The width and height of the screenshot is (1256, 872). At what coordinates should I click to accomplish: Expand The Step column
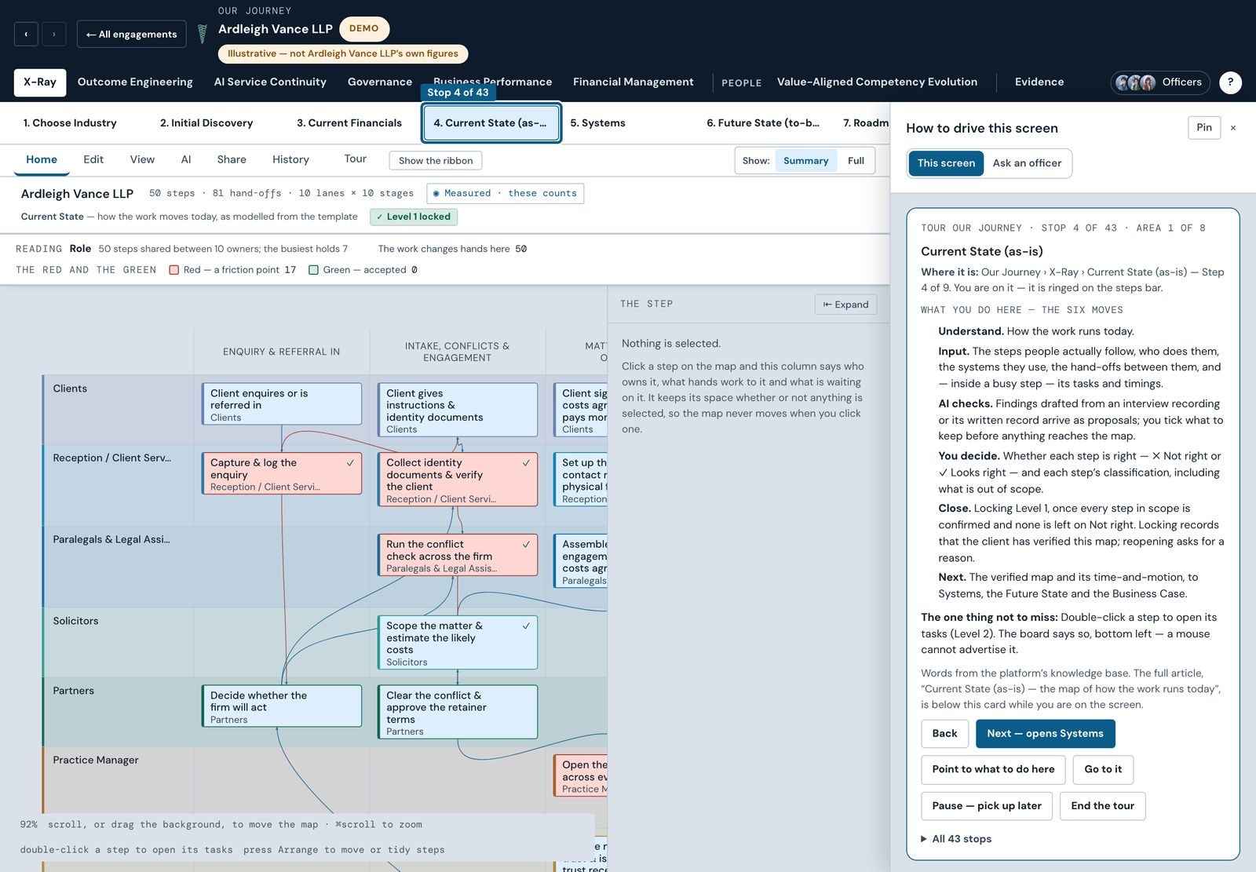coord(845,305)
